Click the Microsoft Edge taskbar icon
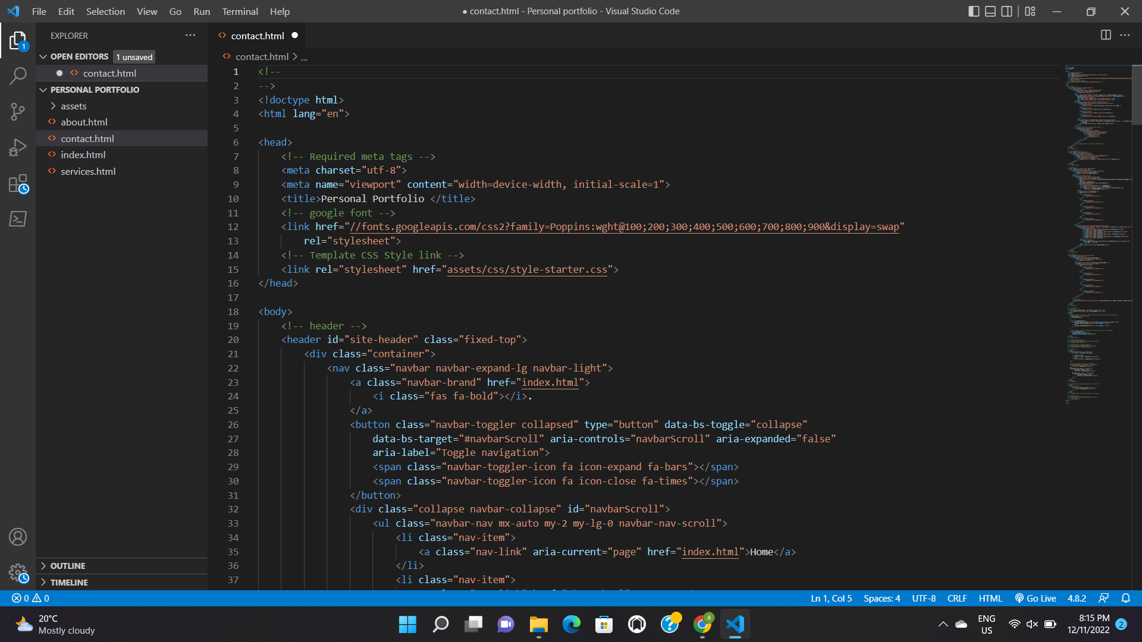 coord(571,624)
